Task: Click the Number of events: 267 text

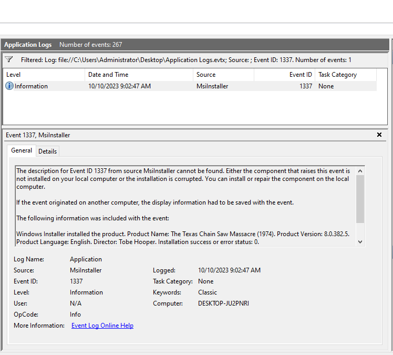Action: pyautogui.click(x=91, y=45)
